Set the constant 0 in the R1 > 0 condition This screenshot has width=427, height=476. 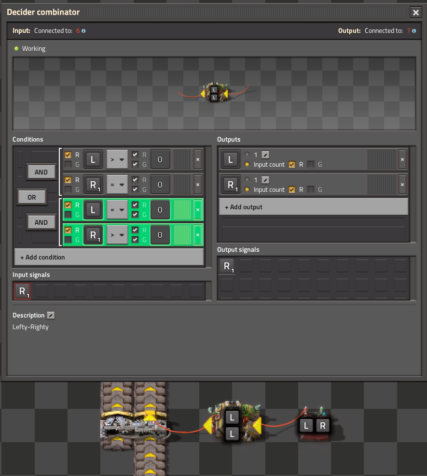click(x=160, y=235)
